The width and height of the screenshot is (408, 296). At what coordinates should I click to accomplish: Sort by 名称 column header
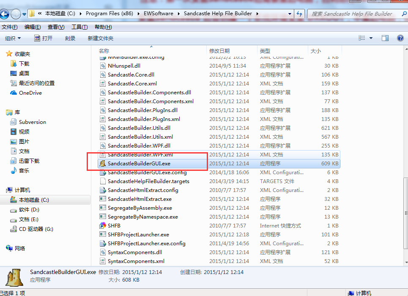pyautogui.click(x=152, y=51)
